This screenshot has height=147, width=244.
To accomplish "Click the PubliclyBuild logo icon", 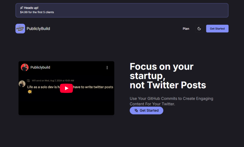I will pos(20,28).
